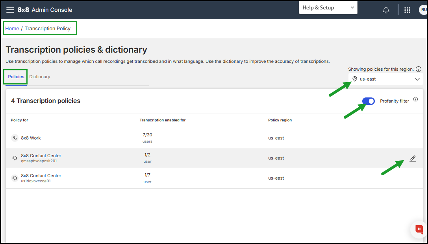Select 8x8 Contact Center us1riqvovccqe01 name
The width and height of the screenshot is (428, 244).
(41, 178)
